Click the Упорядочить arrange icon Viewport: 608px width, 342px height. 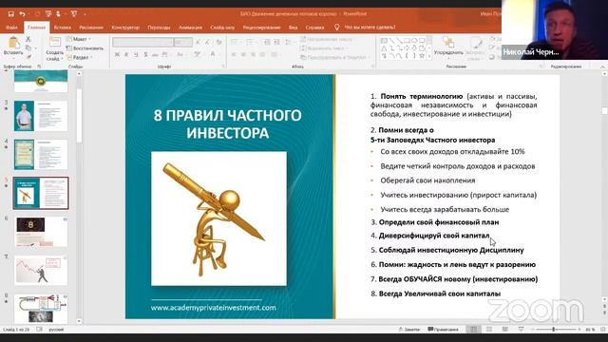448,42
